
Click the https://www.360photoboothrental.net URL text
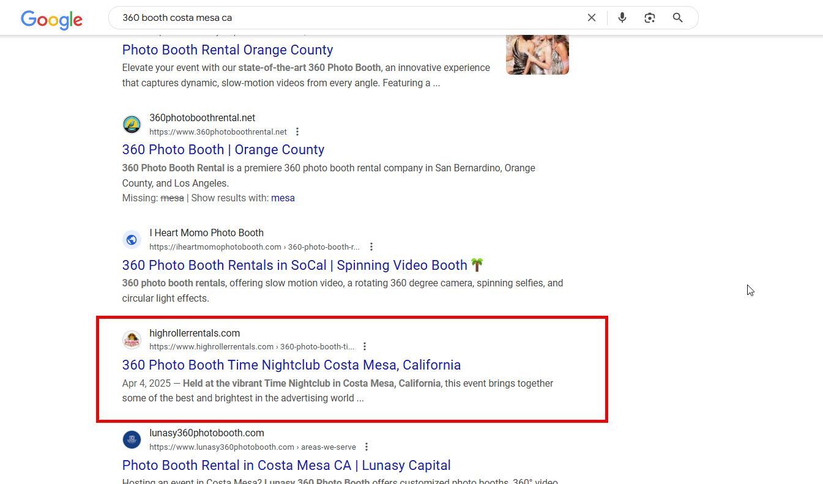click(218, 132)
